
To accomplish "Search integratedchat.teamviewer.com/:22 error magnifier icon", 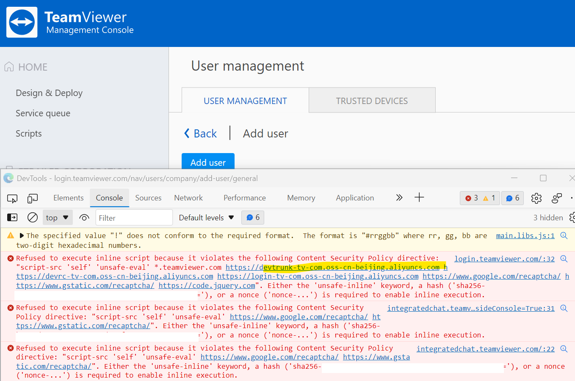I will 564,349.
